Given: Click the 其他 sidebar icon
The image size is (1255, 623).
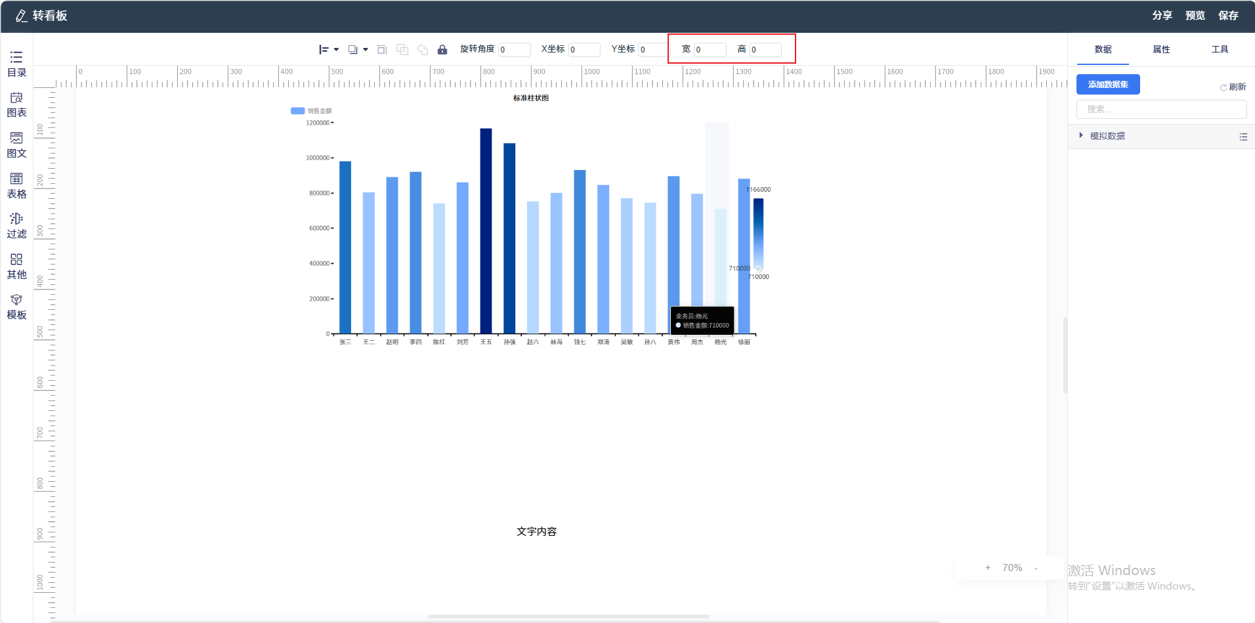Looking at the screenshot, I should 16,267.
